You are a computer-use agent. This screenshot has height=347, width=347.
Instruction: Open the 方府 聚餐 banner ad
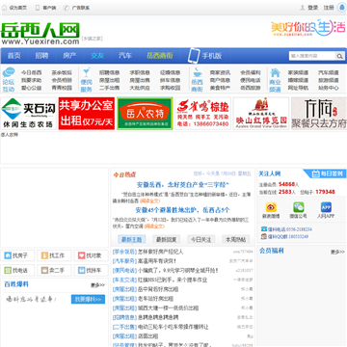pyautogui.click(x=319, y=114)
